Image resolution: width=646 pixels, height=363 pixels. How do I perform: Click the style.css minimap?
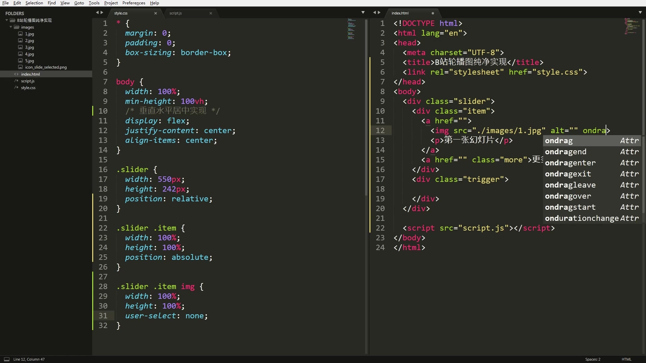(352, 29)
